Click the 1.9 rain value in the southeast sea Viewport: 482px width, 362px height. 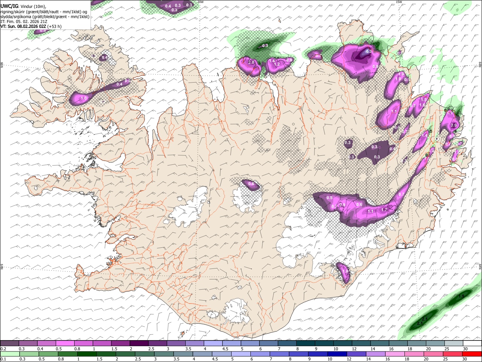[461, 296]
